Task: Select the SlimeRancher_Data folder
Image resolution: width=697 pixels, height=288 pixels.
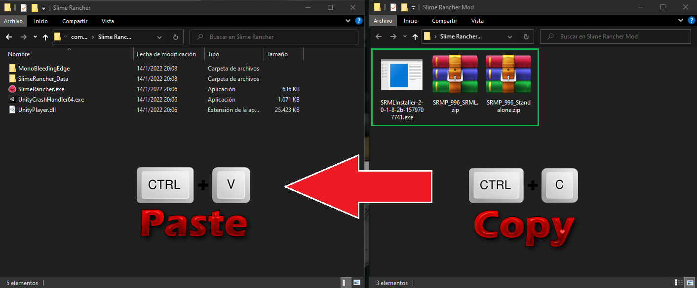Action: (x=43, y=79)
